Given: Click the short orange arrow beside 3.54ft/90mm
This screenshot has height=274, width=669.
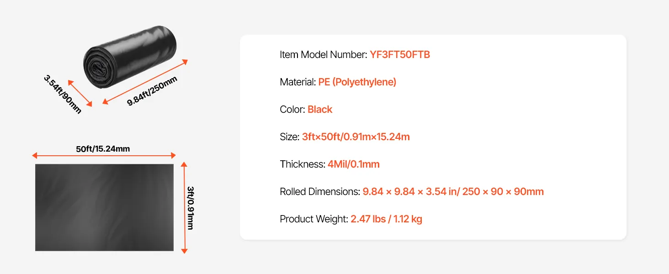Looking at the screenshot, I should [x=80, y=93].
